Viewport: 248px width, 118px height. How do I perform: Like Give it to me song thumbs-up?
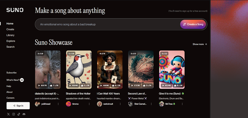coord(178,86)
